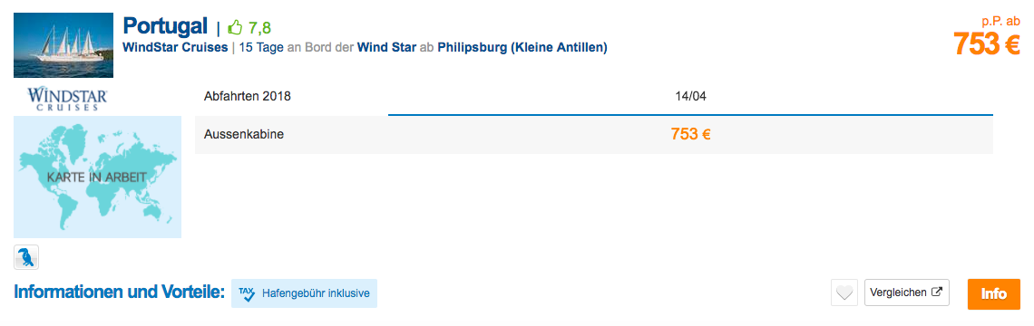Click the large 753 € headline price
1034x326 pixels.
(987, 44)
